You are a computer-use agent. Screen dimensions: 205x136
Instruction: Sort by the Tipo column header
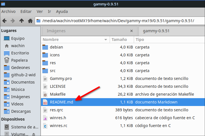pos(169,40)
